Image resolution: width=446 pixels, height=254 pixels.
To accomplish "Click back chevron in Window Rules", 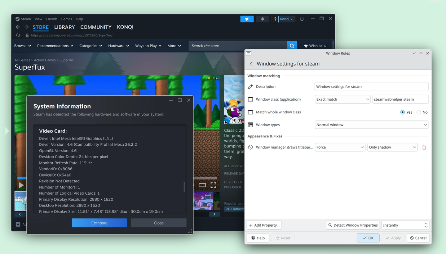I will 251,64.
